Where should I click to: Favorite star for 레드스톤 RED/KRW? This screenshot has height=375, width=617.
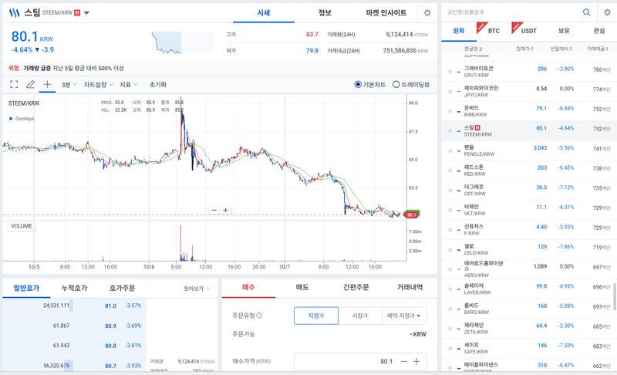tap(450, 171)
